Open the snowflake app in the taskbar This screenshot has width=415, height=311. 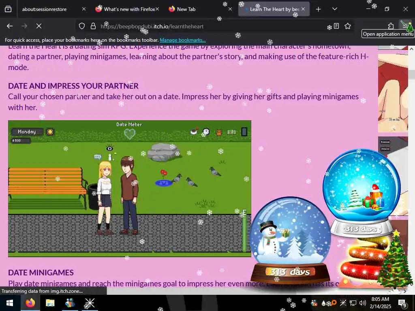tap(90, 303)
